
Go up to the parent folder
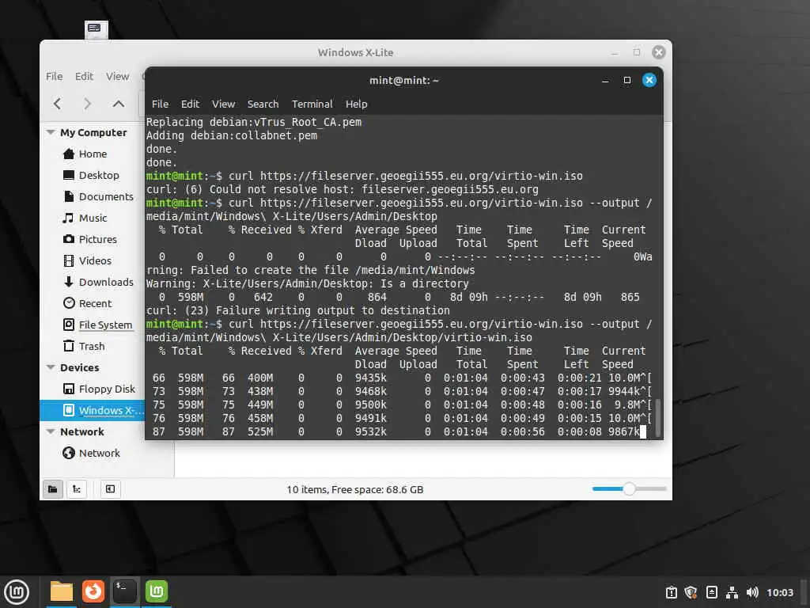(x=119, y=104)
